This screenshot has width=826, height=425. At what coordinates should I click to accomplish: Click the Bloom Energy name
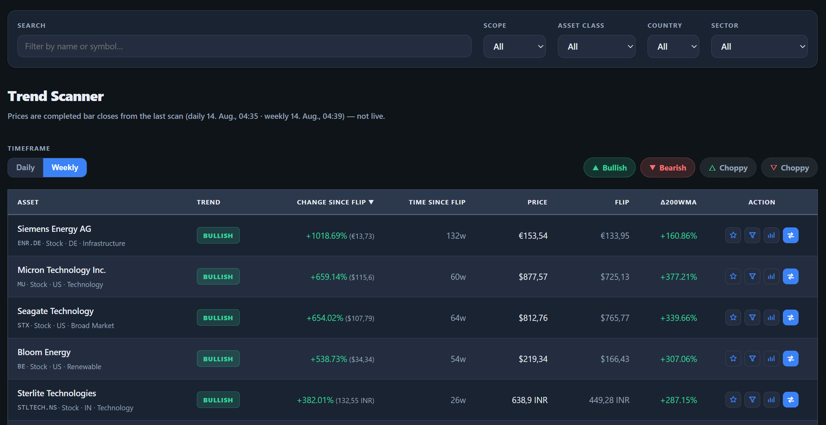coord(44,352)
